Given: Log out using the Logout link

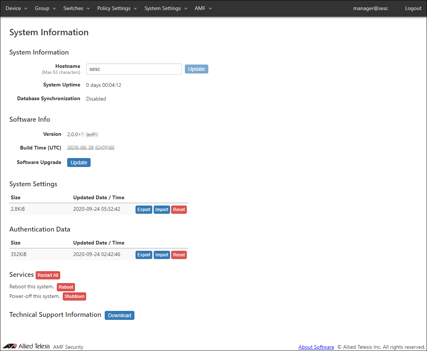Looking at the screenshot, I should click(413, 8).
